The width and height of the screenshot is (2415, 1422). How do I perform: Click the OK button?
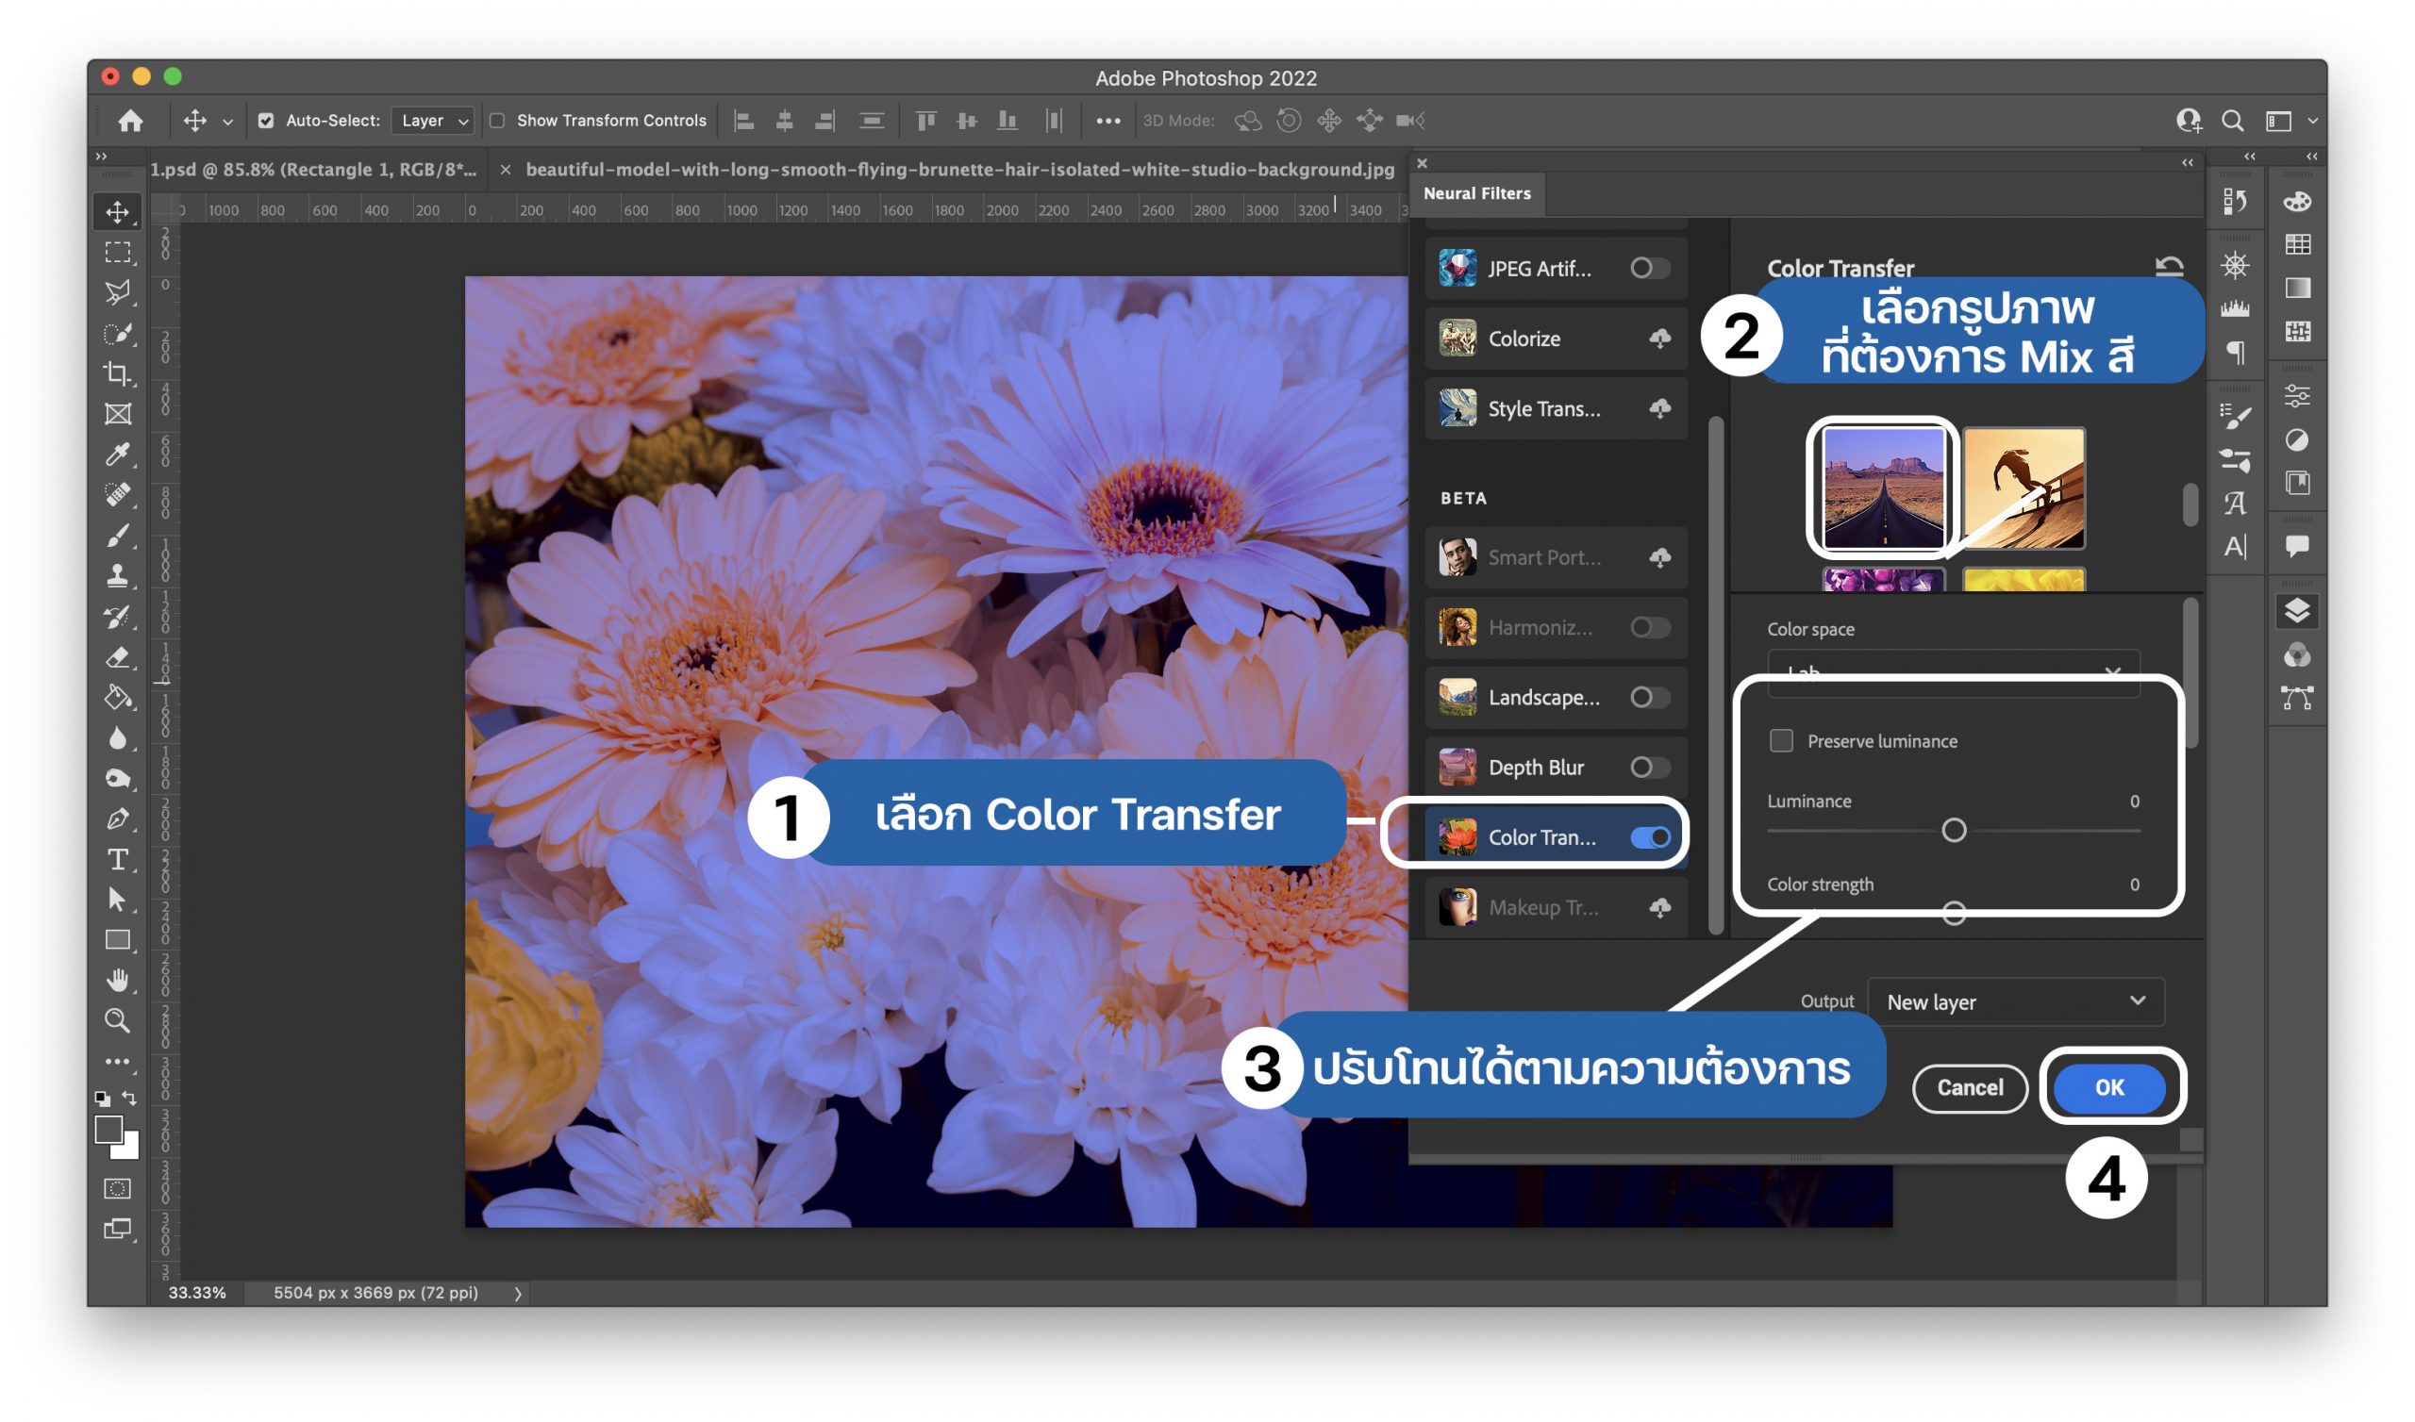2109,1087
